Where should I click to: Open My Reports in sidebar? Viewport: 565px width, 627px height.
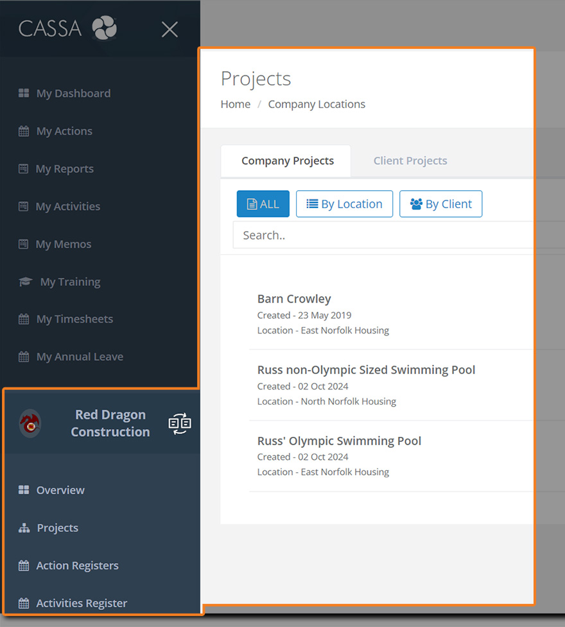(64, 169)
